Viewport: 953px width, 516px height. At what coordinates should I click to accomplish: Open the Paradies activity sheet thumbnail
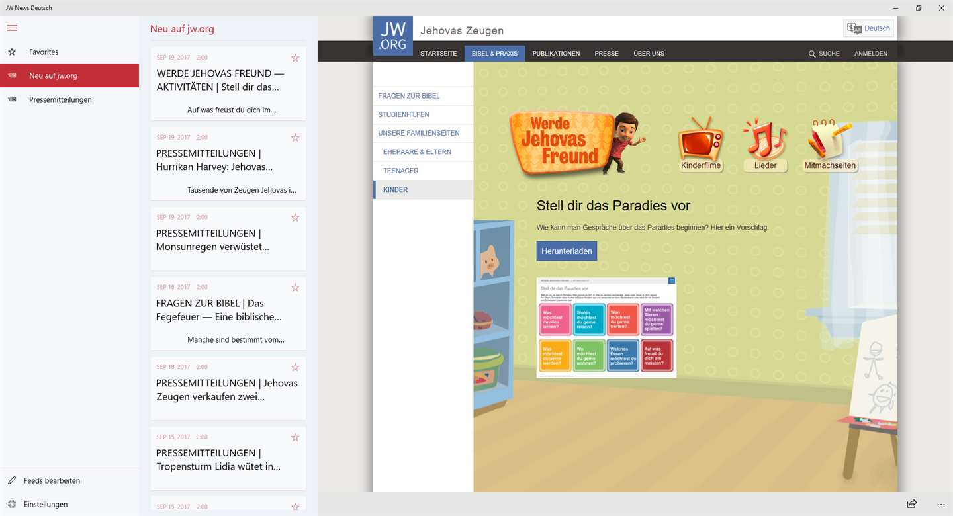pyautogui.click(x=606, y=327)
